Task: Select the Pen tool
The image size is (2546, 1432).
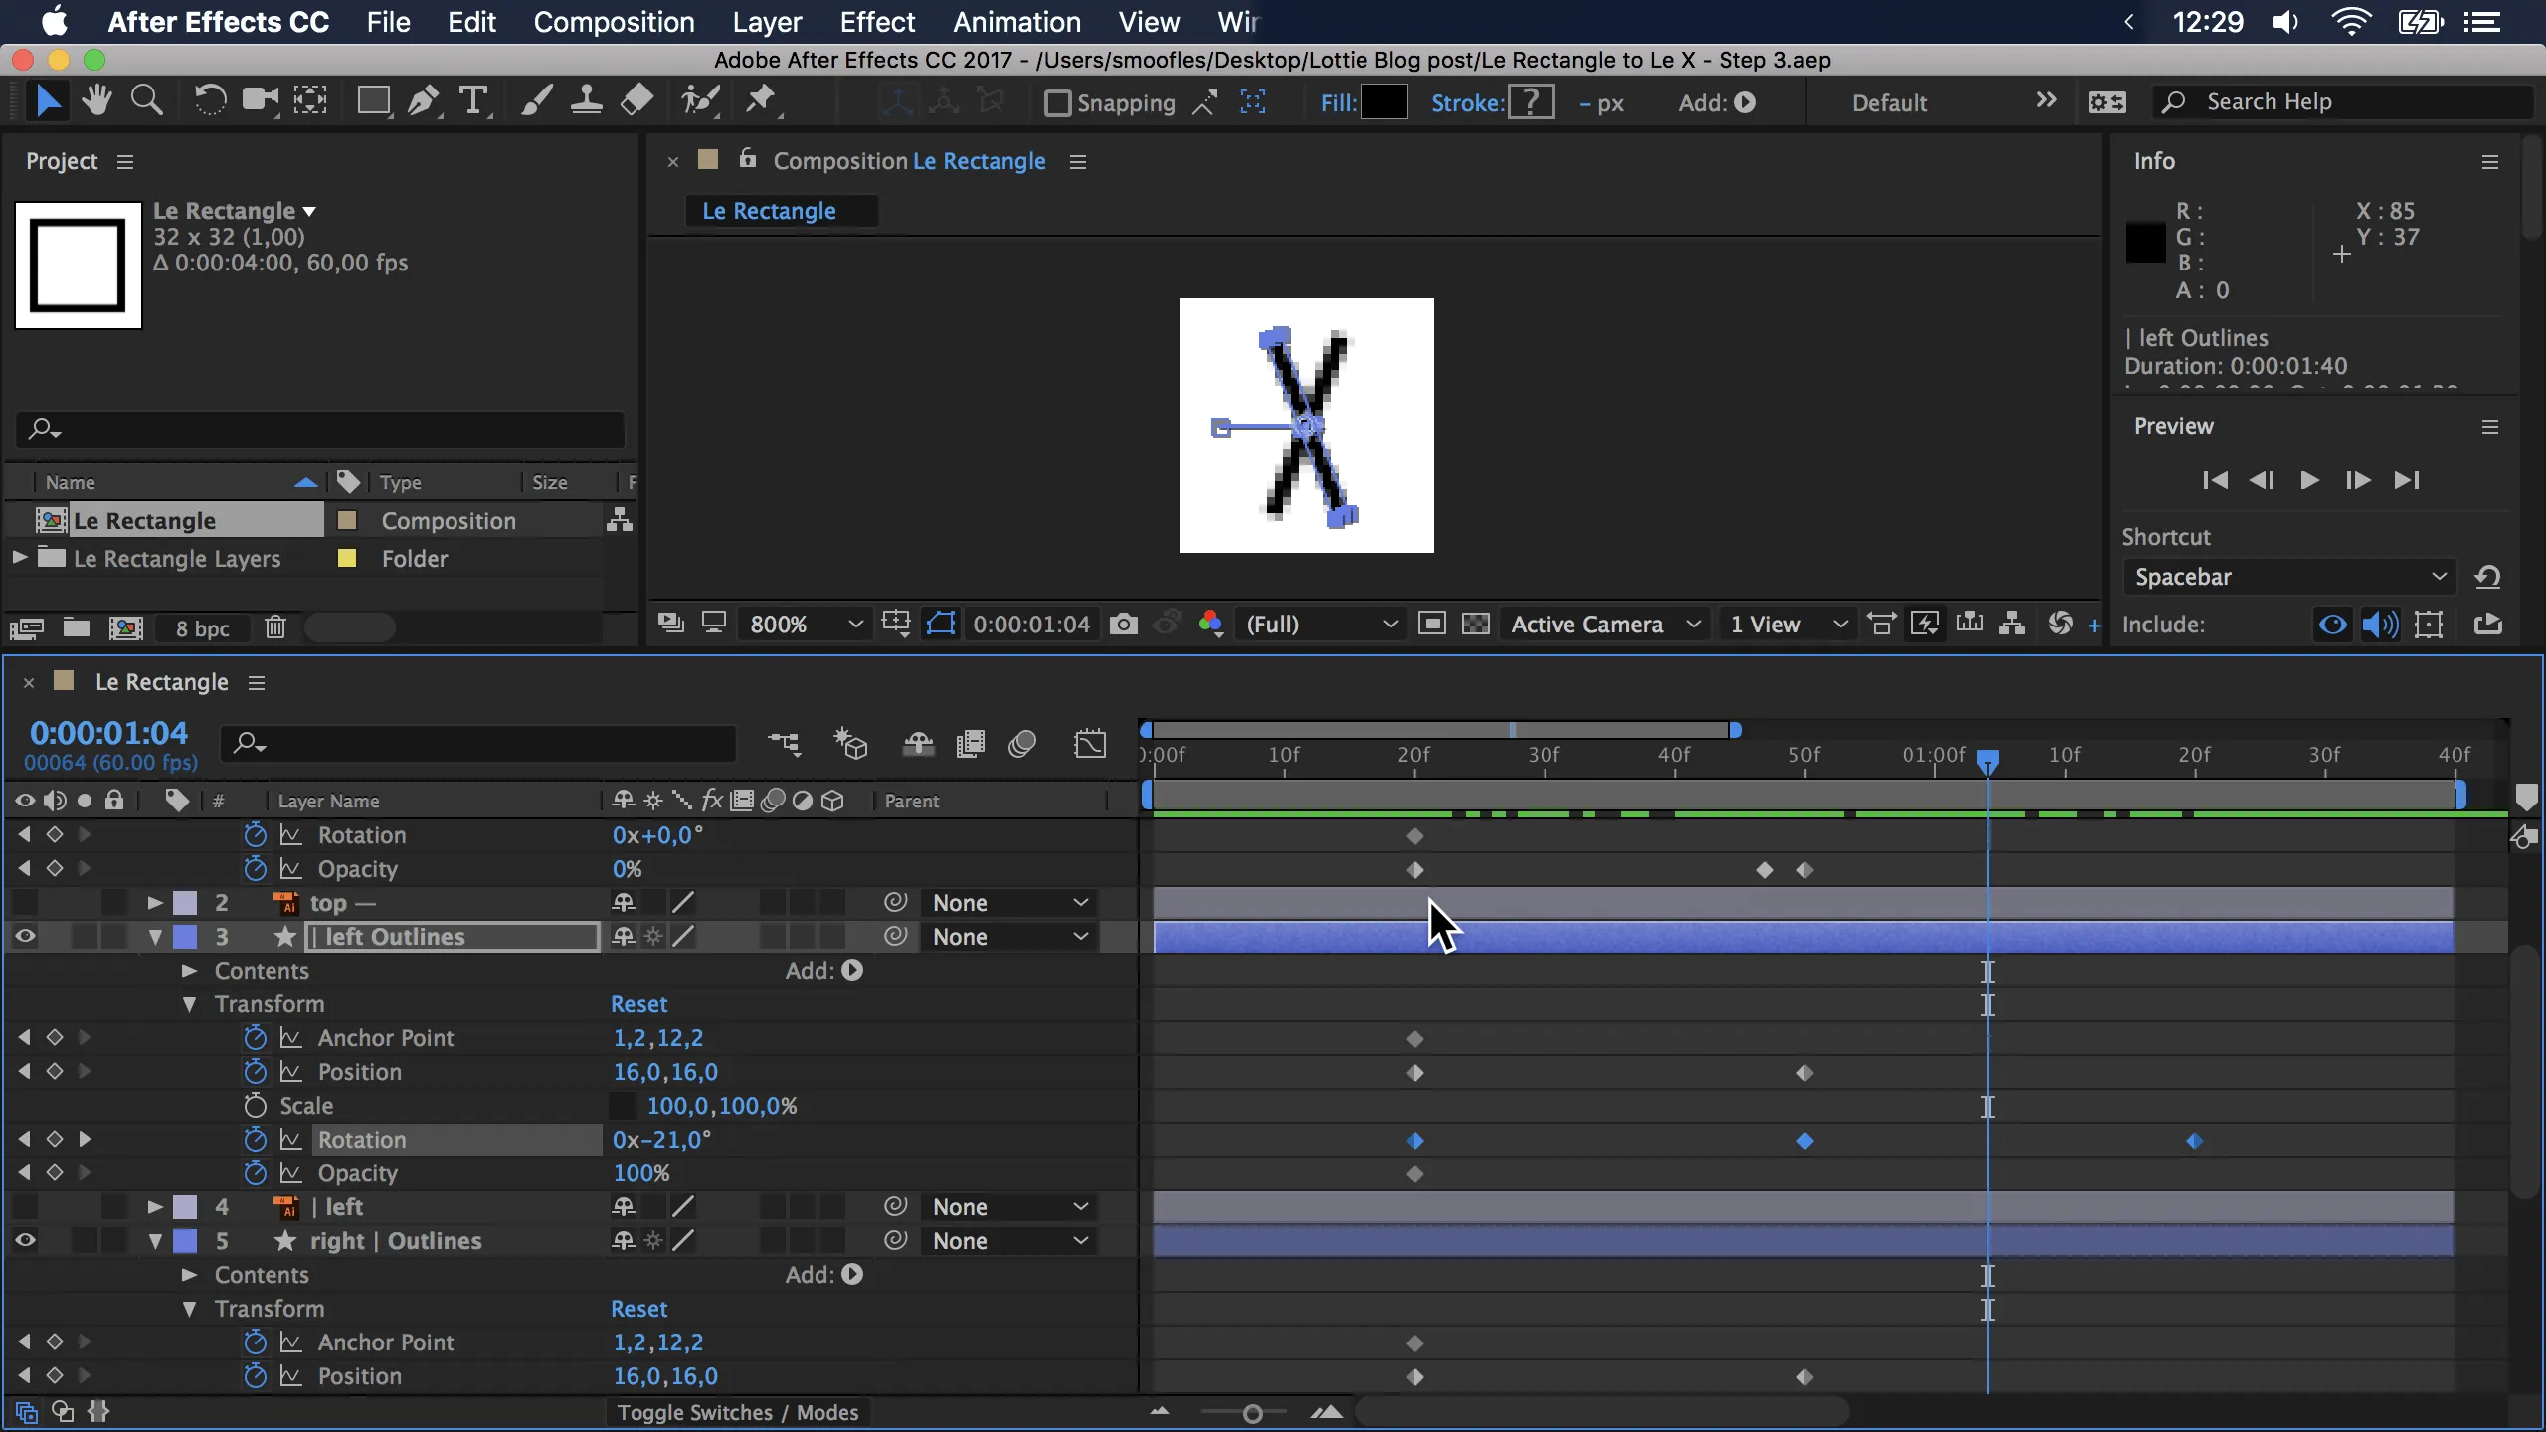Action: (424, 101)
